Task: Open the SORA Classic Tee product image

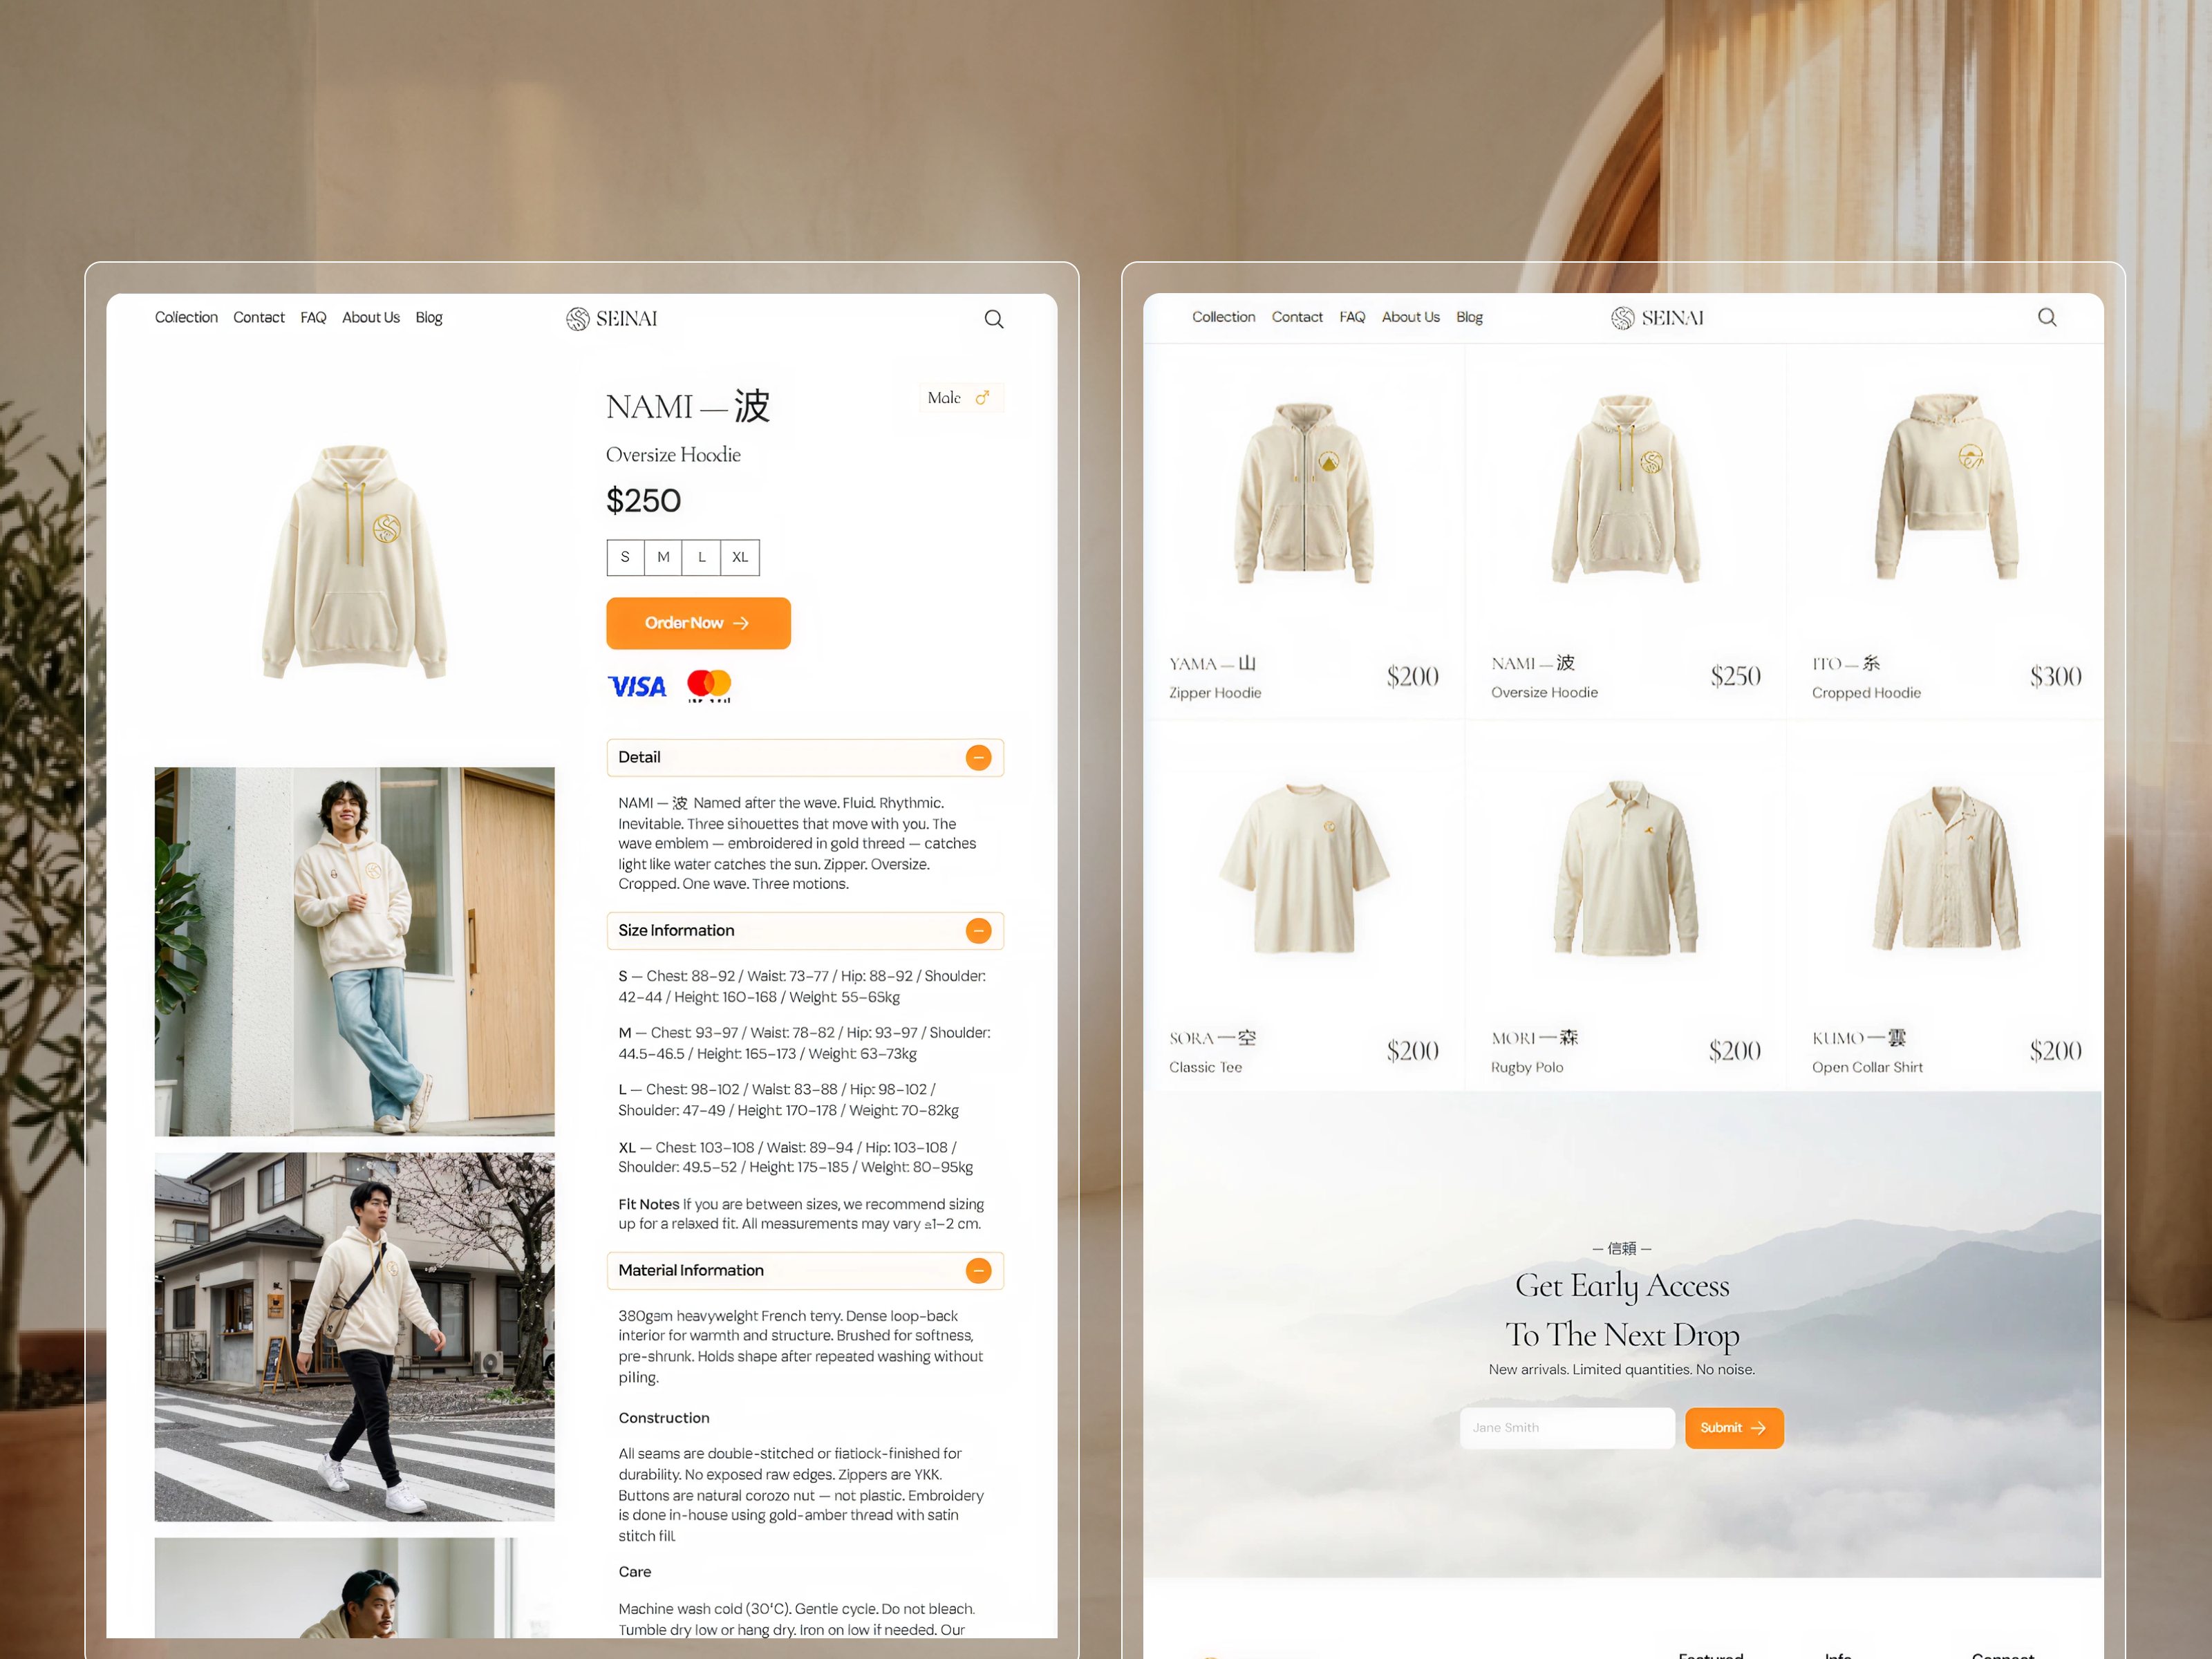Action: pos(1304,868)
